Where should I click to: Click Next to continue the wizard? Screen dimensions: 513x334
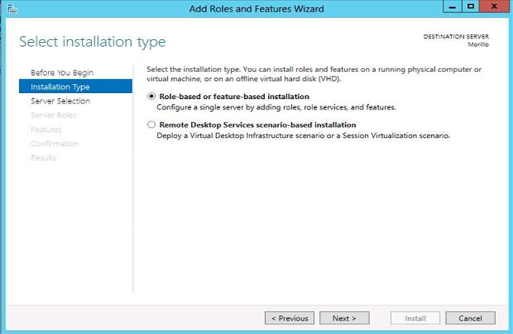coord(343,318)
